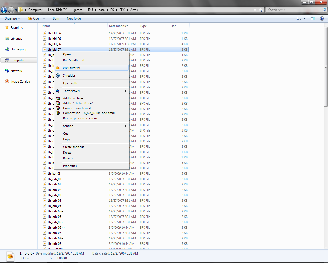
Task: Open the change view dropdown arrow
Action: pos(304,18)
